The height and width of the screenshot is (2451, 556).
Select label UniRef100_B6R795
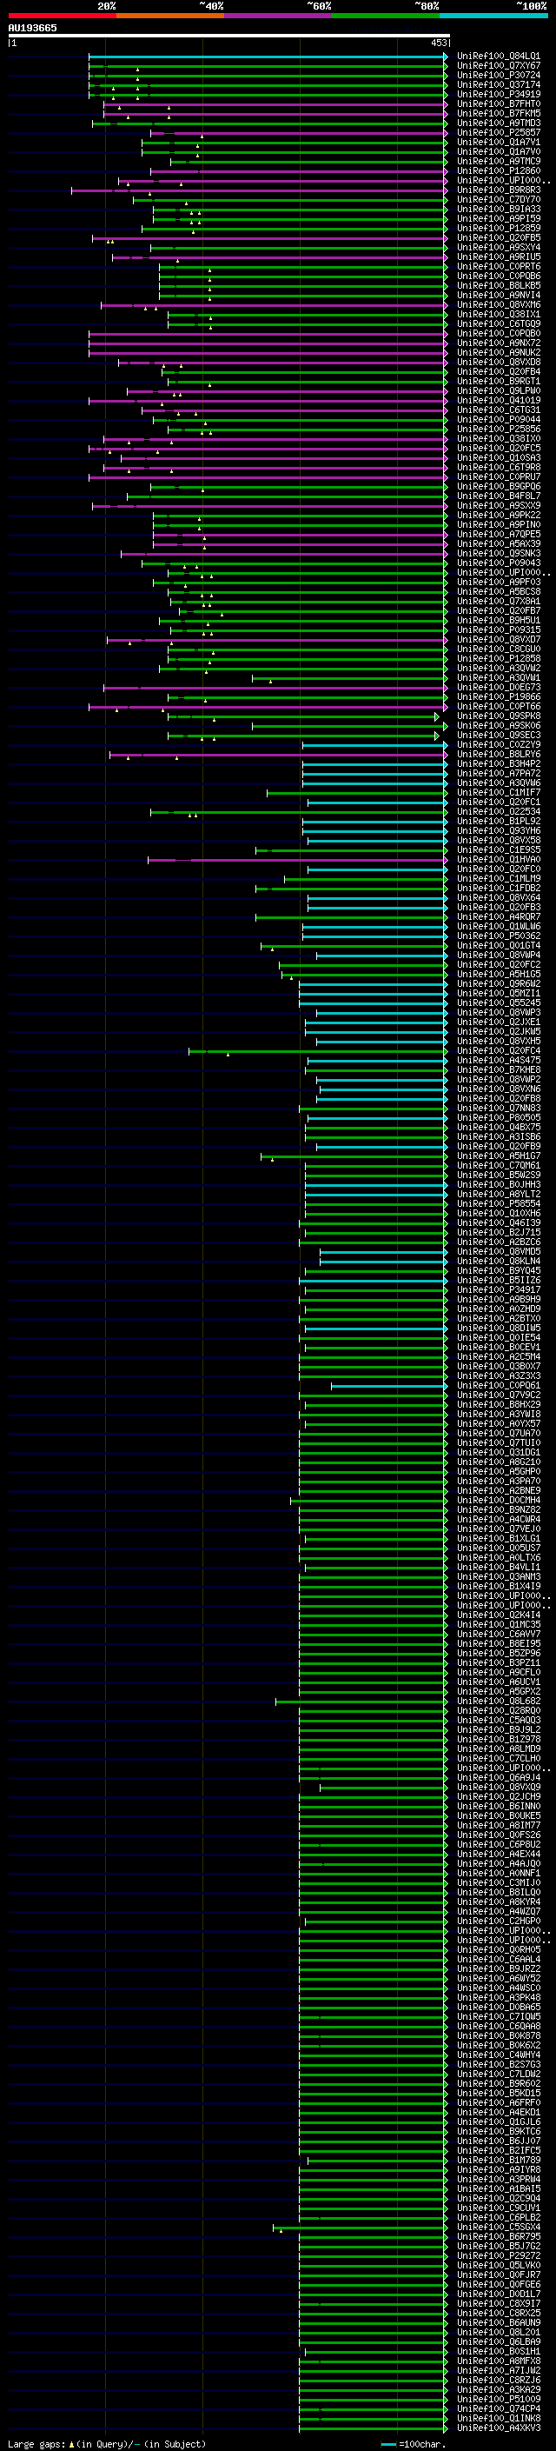(499, 2237)
